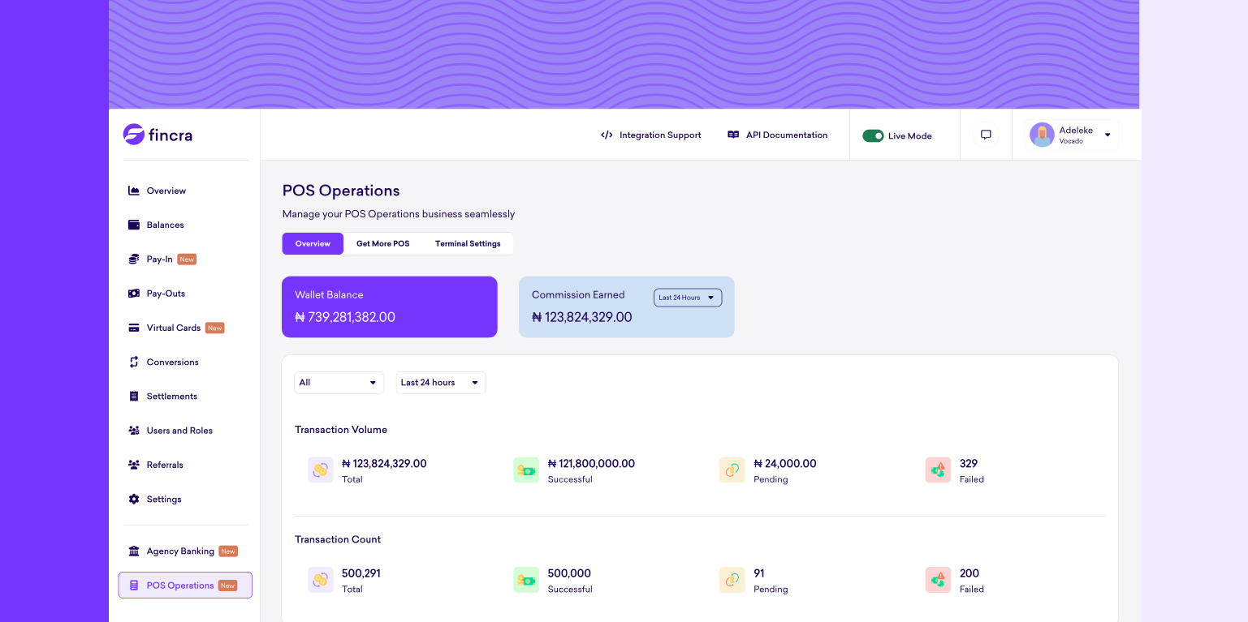The image size is (1248, 622).
Task: Switch to the Overview tab
Action: click(x=313, y=243)
